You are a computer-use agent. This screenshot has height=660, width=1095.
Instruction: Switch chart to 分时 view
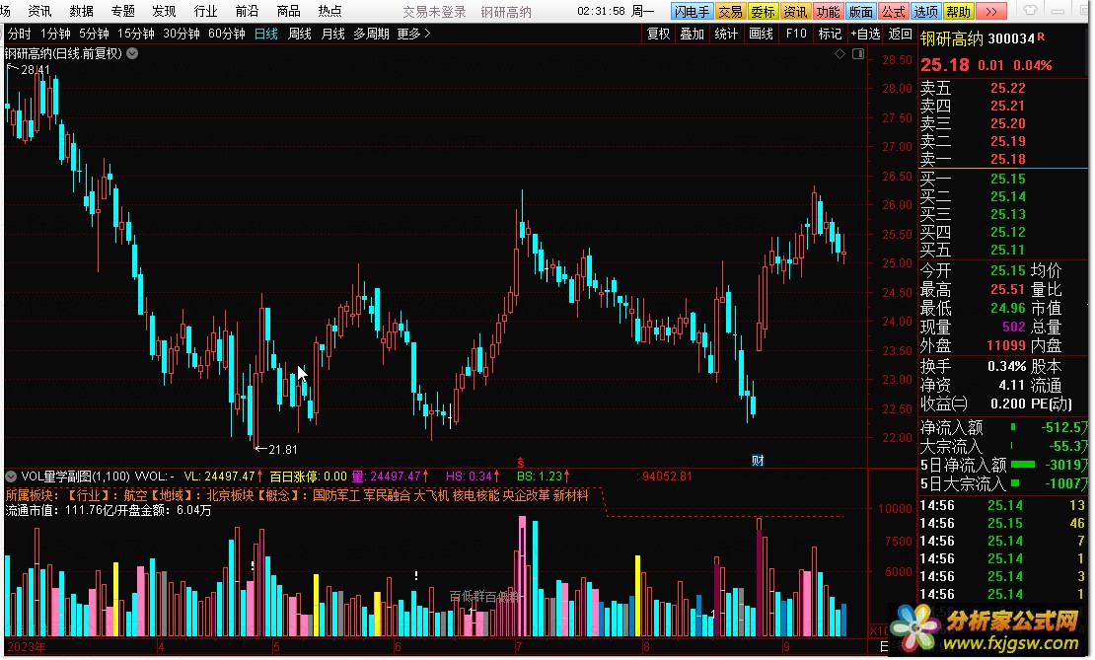click(x=20, y=34)
